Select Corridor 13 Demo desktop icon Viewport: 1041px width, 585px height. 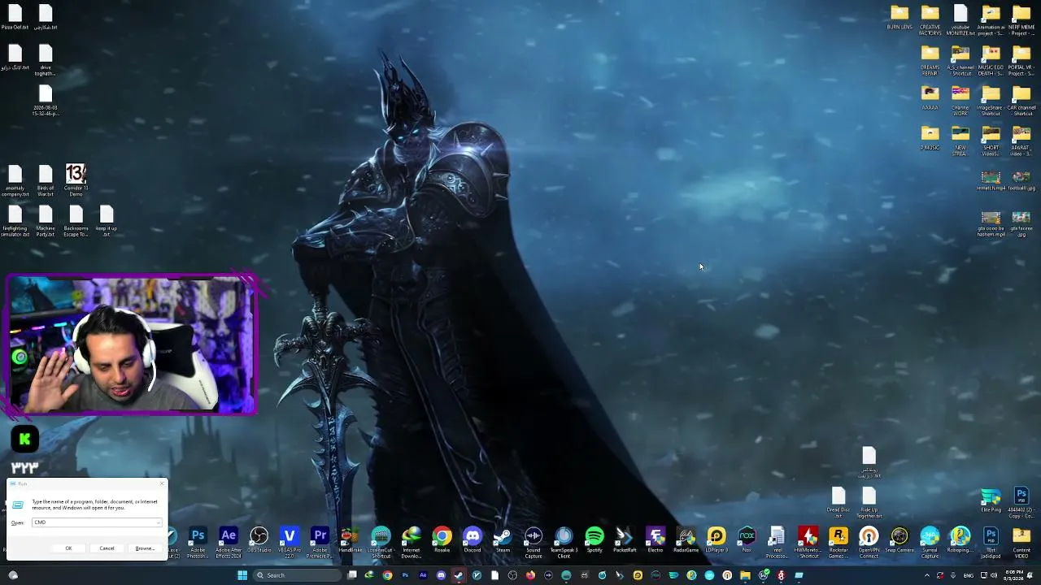tap(76, 180)
